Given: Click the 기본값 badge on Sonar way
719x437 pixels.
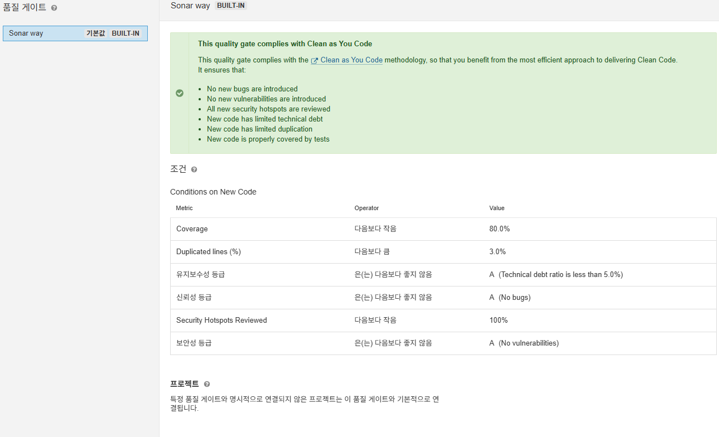Looking at the screenshot, I should [95, 33].
